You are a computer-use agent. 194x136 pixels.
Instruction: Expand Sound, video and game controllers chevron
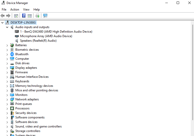[x=7, y=127]
